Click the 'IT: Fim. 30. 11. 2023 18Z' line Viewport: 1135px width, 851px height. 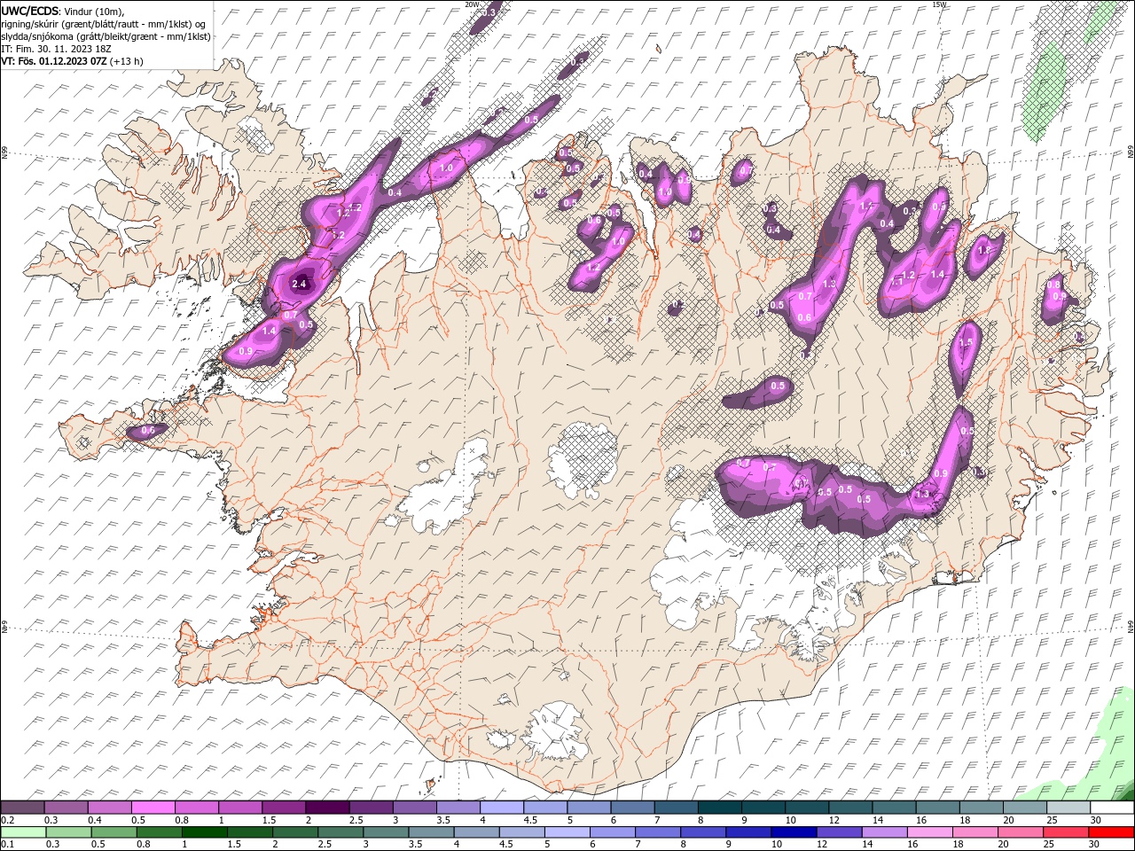(56, 49)
